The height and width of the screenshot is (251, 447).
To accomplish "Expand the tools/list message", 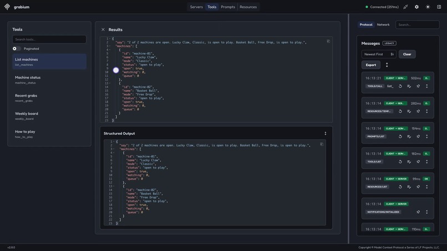I will click(427, 162).
